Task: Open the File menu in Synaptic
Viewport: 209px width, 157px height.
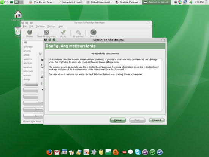Action: point(25,26)
